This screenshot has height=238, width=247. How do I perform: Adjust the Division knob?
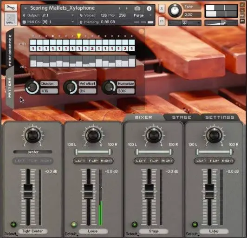(x=32, y=87)
